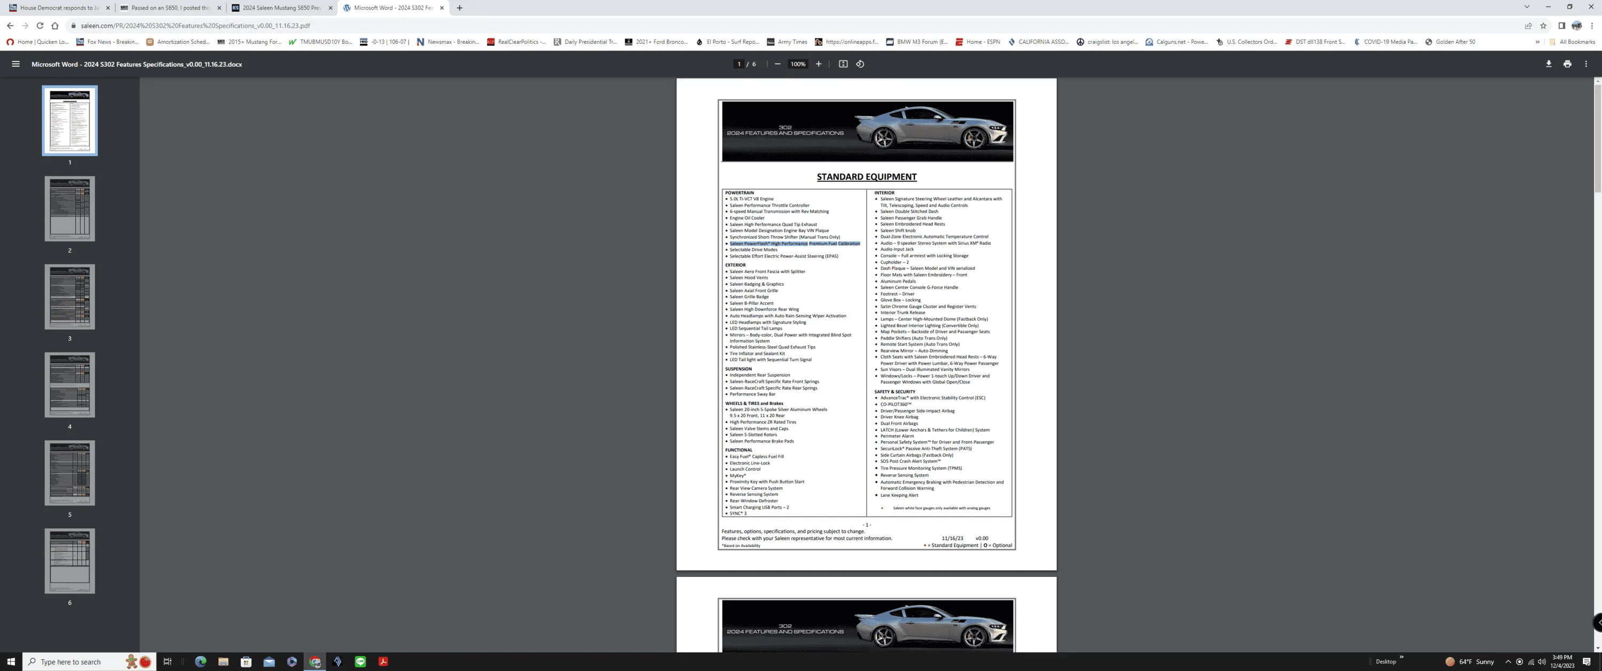Show hidden system tray icons

(1507, 662)
